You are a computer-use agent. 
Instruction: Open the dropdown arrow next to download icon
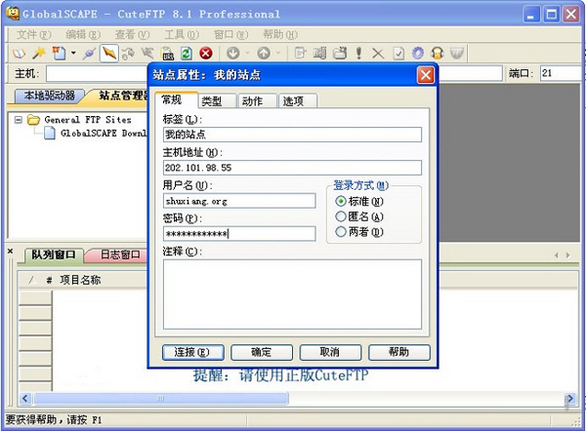click(247, 53)
